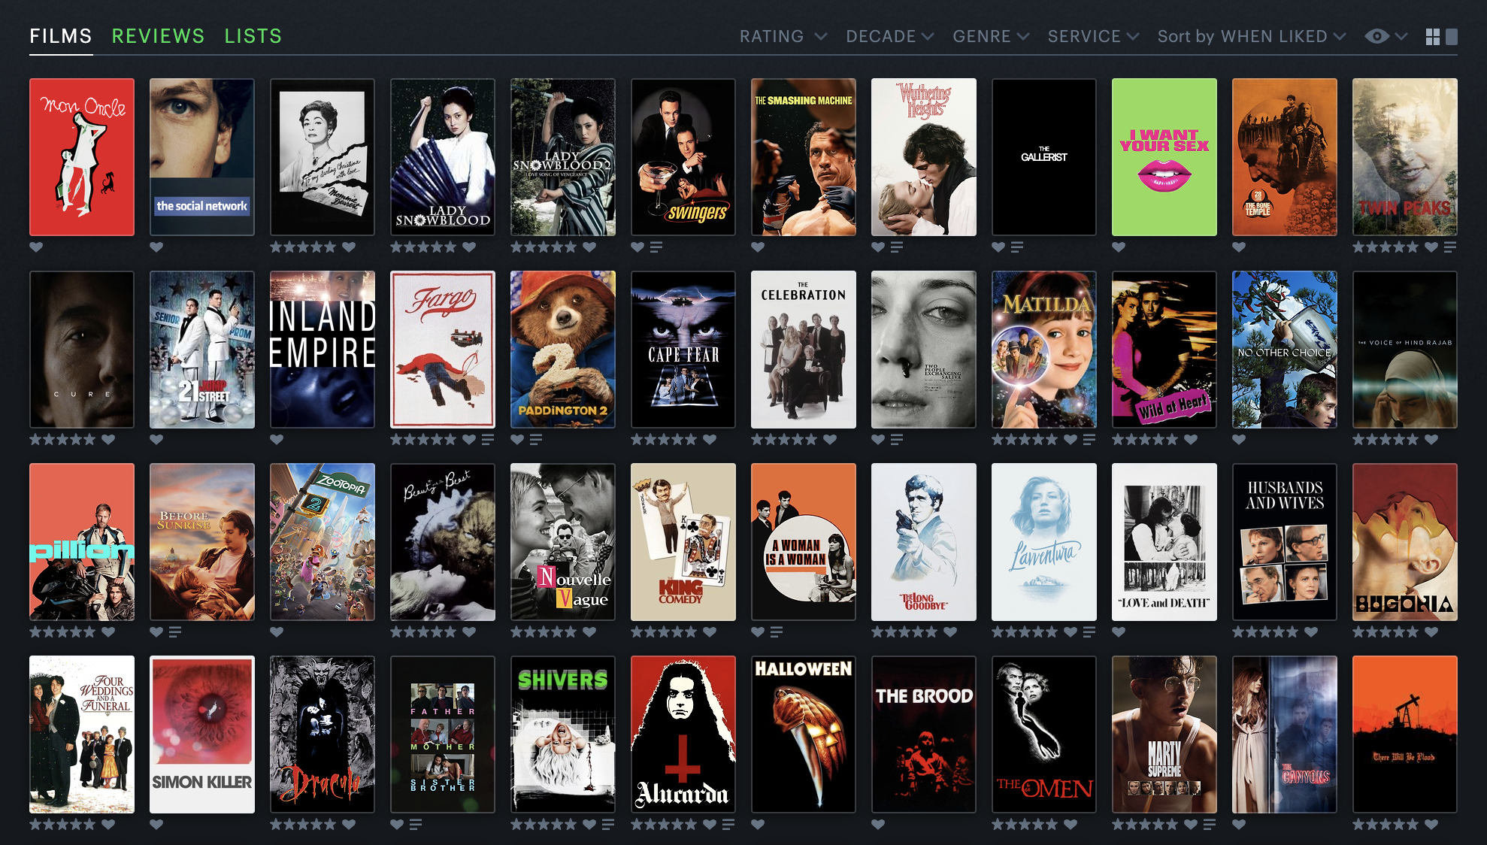Open review icon under Swingers poster
The image size is (1487, 845).
point(656,247)
